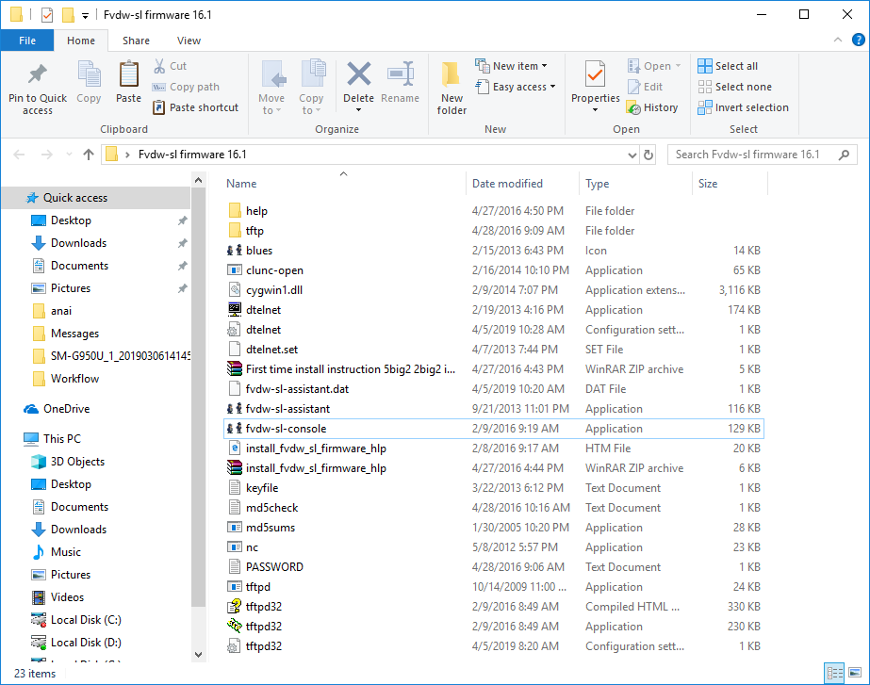This screenshot has height=685, width=870.
Task: Switch to the Share ribbon tab
Action: click(x=136, y=41)
